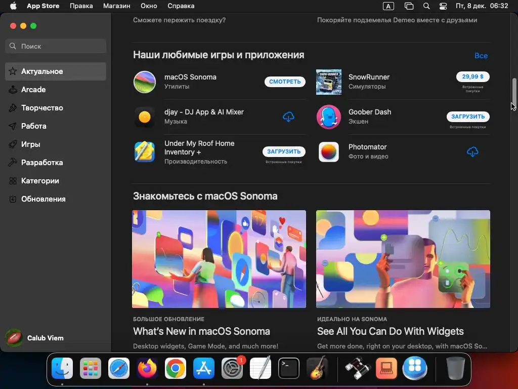Viewport: 518px width, 389px height.
Task: Open the Окно menu
Action: [149, 6]
